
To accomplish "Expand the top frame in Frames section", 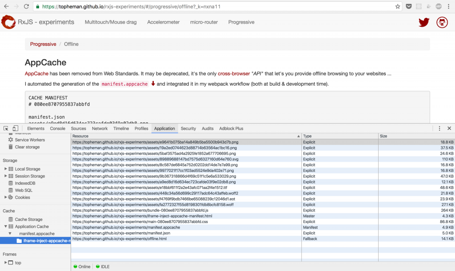I will pyautogui.click(x=6, y=263).
